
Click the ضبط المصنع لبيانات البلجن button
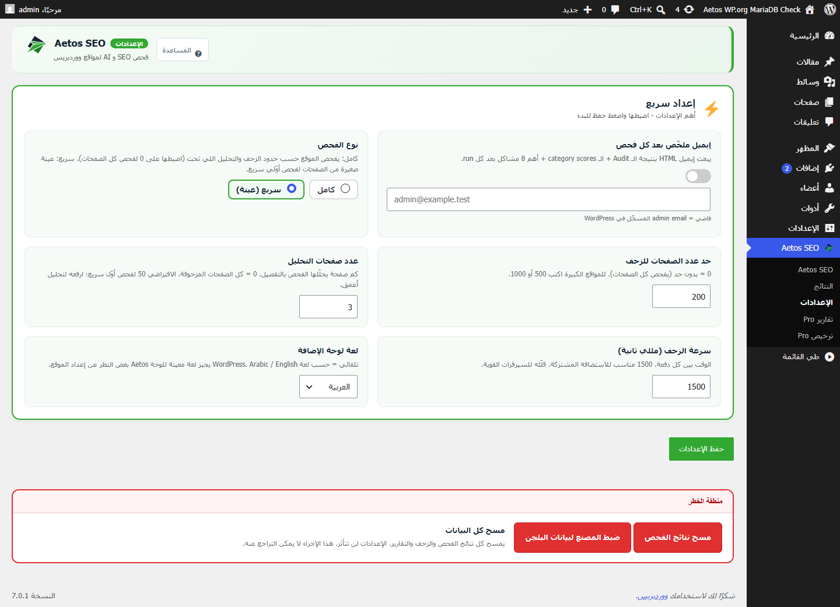click(572, 538)
